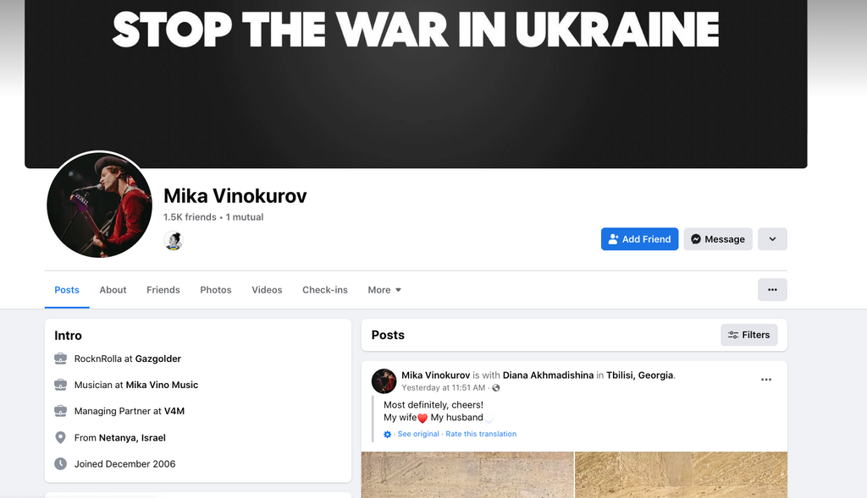The width and height of the screenshot is (867, 498).
Task: Switch to the About tab
Action: (x=113, y=290)
